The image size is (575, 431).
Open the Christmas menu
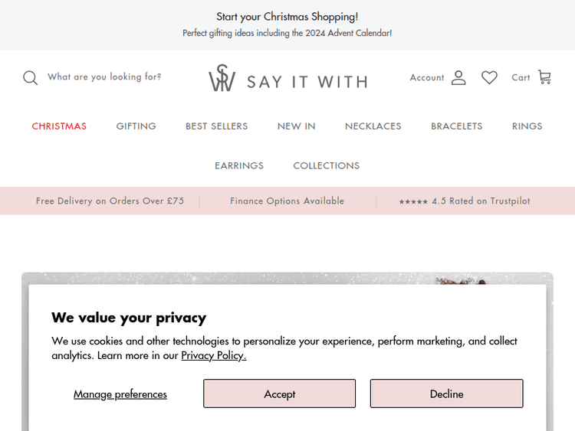[x=59, y=126]
